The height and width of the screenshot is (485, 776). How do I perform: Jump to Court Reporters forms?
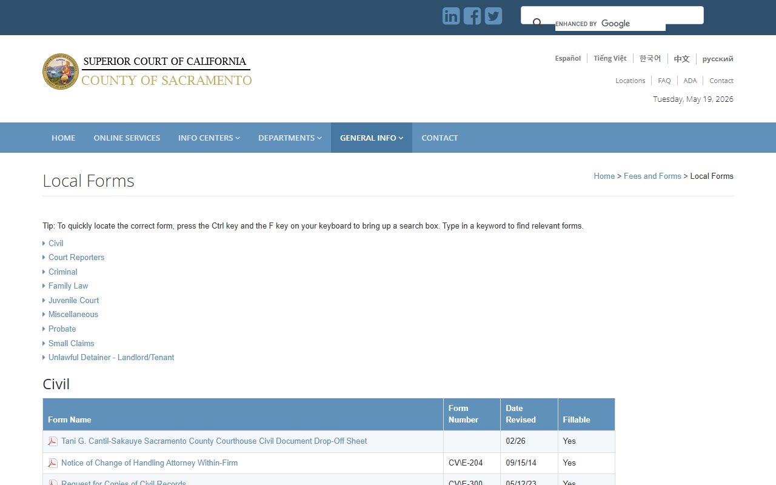[x=76, y=257]
